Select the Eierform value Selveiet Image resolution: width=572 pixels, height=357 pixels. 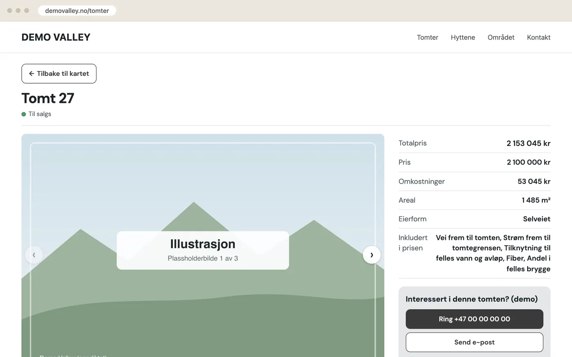537,219
